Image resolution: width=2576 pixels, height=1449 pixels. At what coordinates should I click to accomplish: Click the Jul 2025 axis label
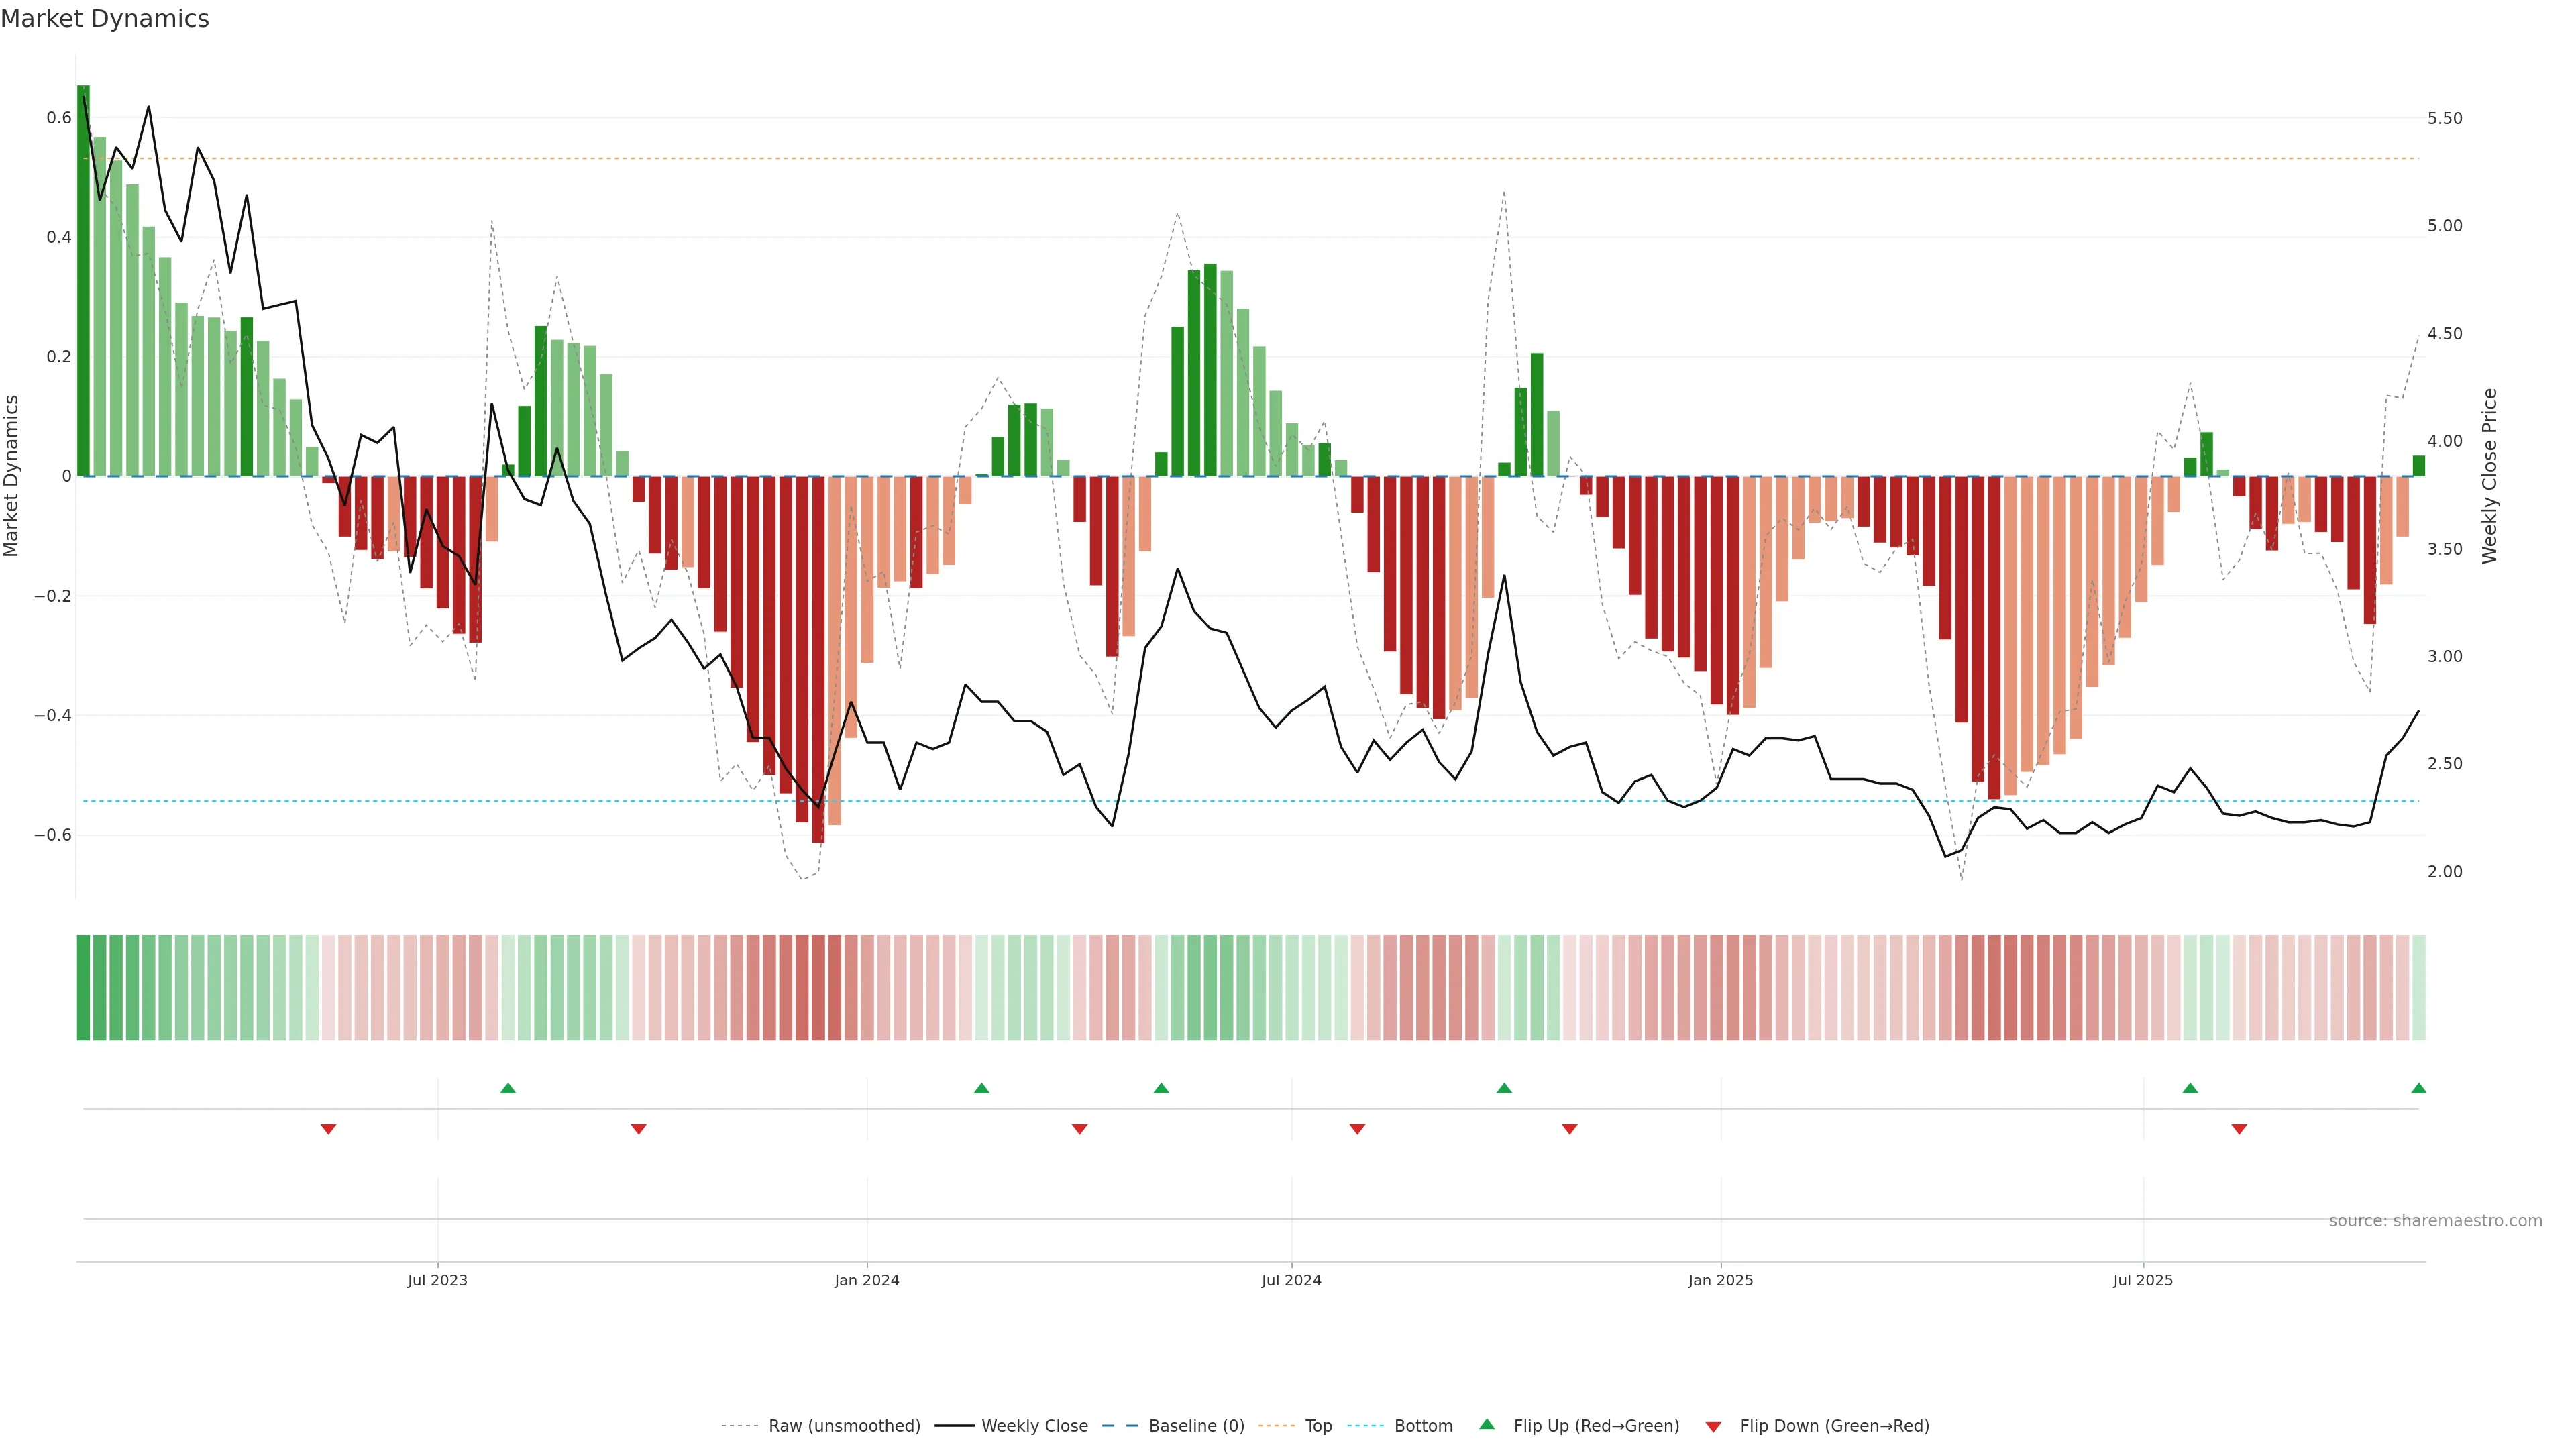coord(2143,1280)
